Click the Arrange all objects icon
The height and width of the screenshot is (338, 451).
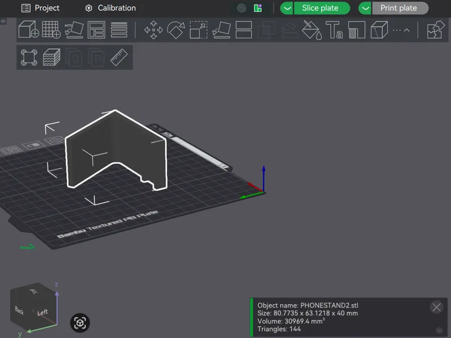96,29
